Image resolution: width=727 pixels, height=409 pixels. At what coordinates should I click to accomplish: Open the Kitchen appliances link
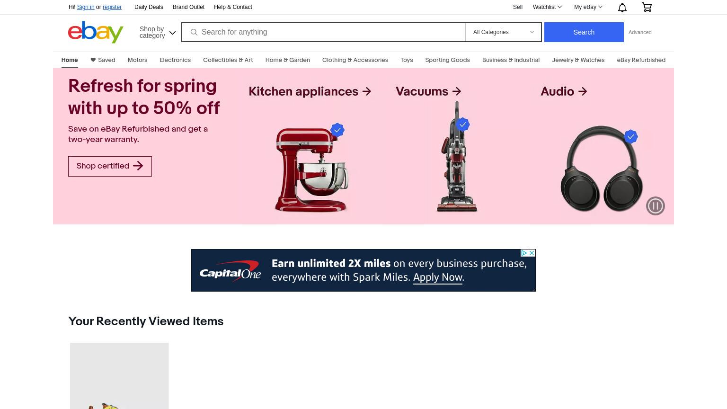[310, 91]
